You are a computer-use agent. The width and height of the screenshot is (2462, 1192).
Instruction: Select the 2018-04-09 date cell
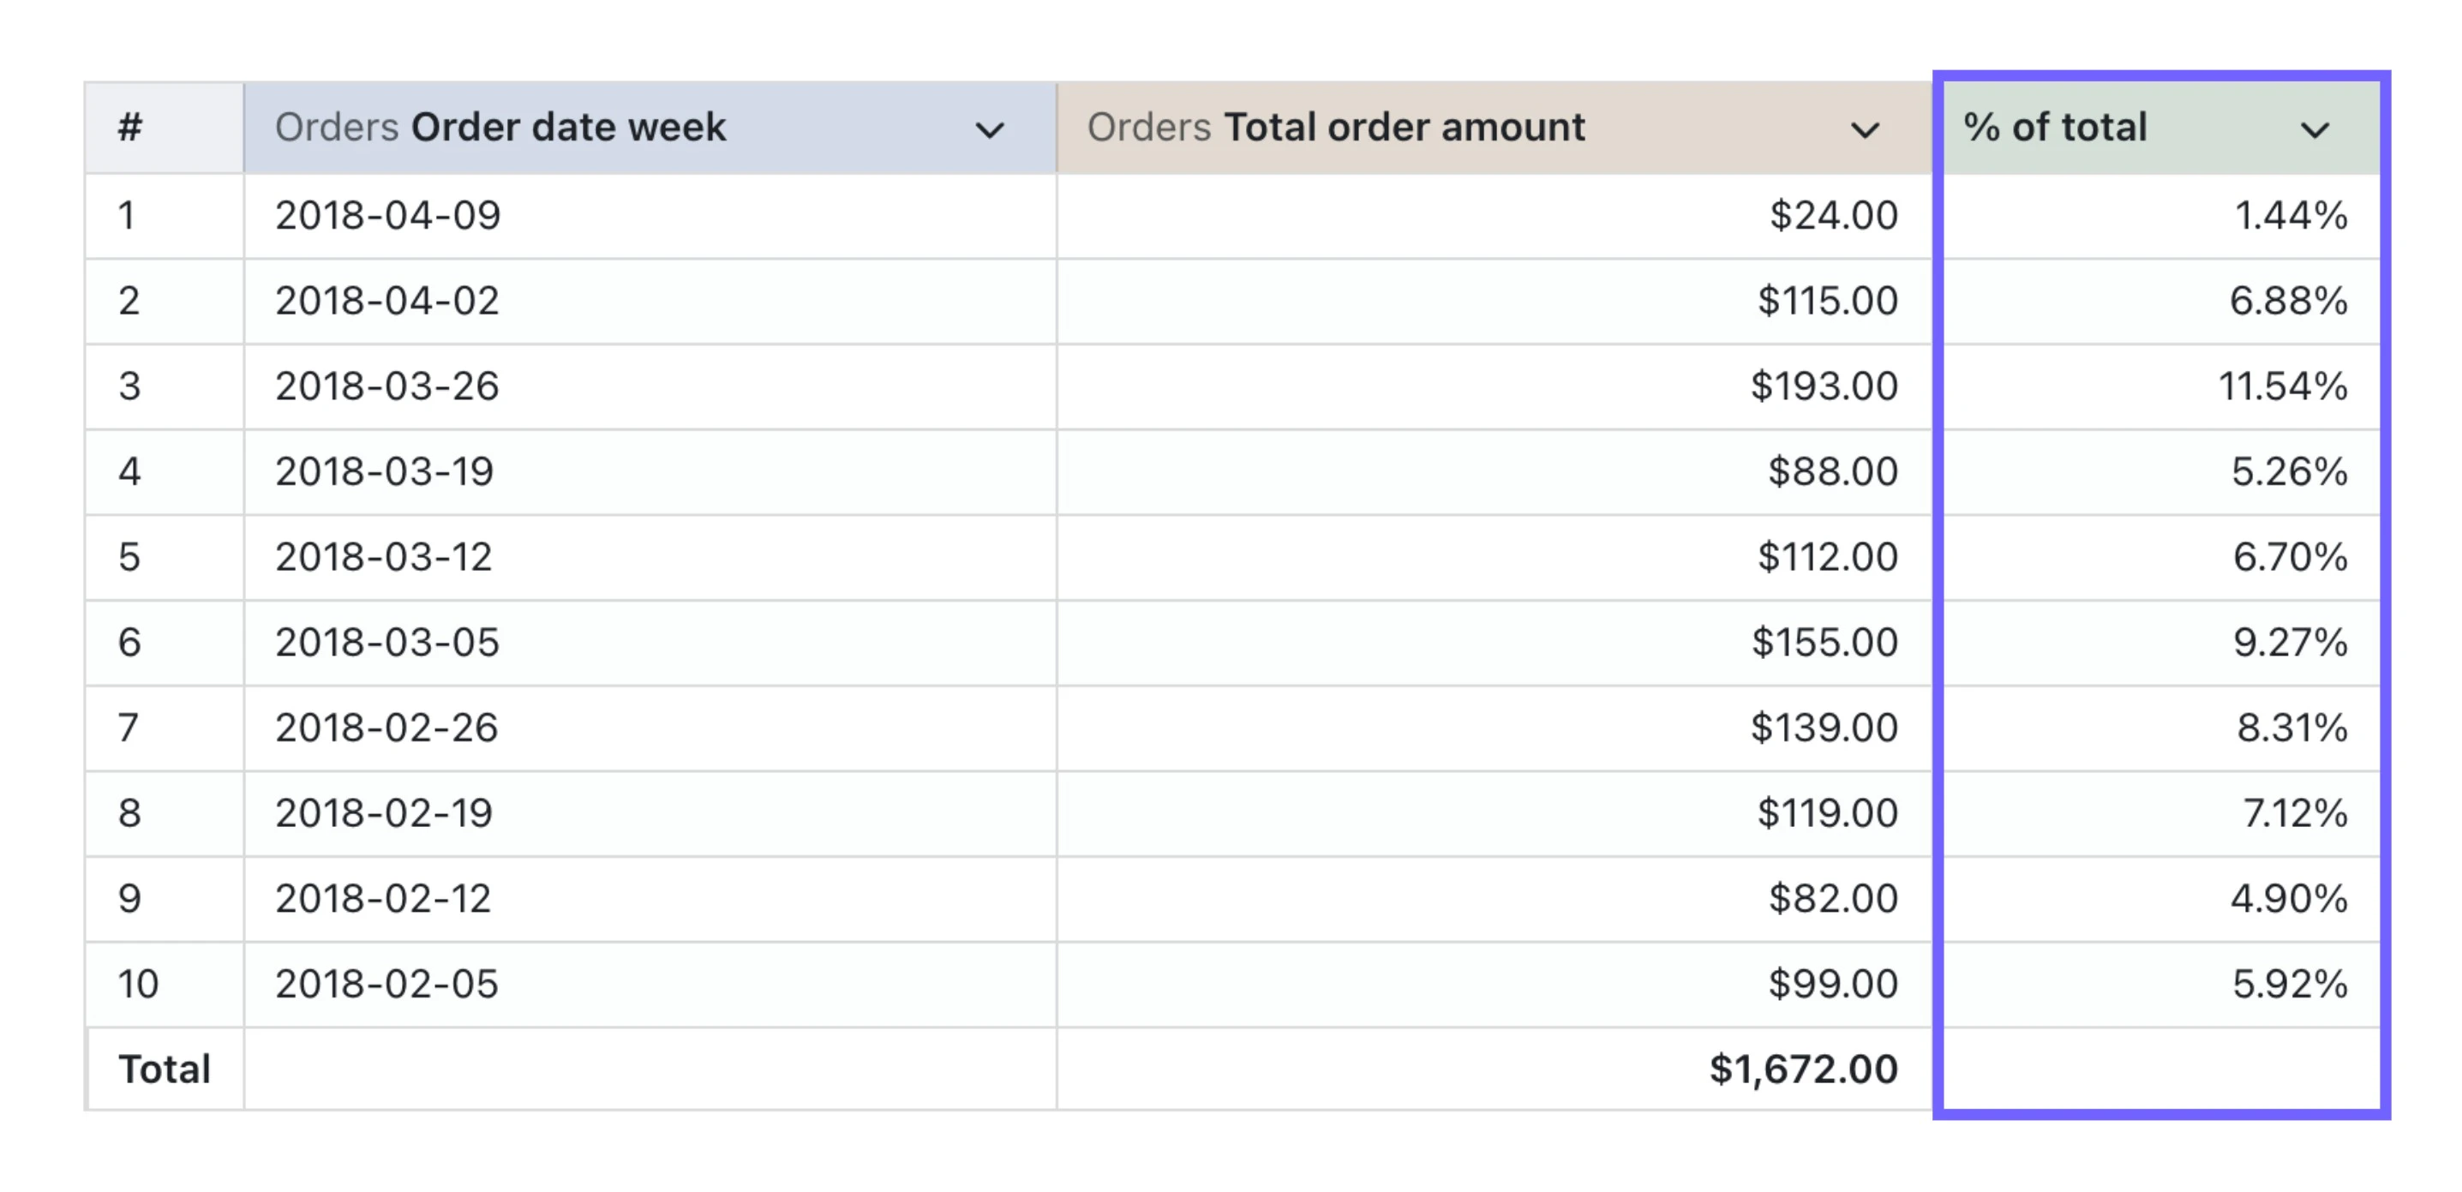388,216
